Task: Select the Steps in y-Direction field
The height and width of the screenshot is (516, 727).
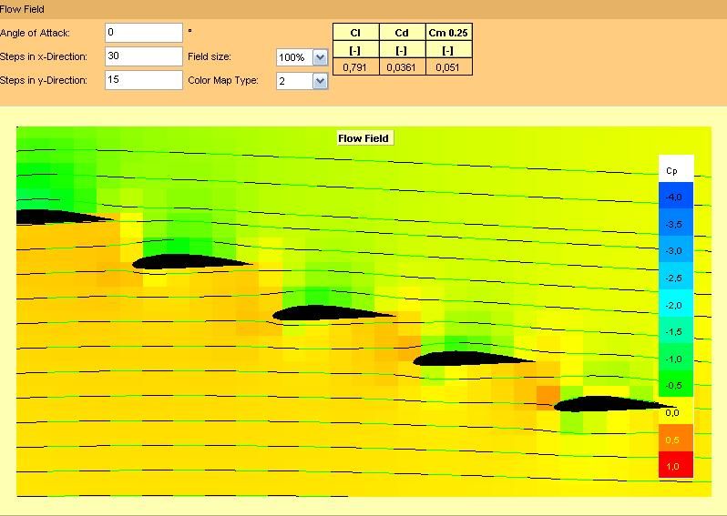Action: (143, 80)
